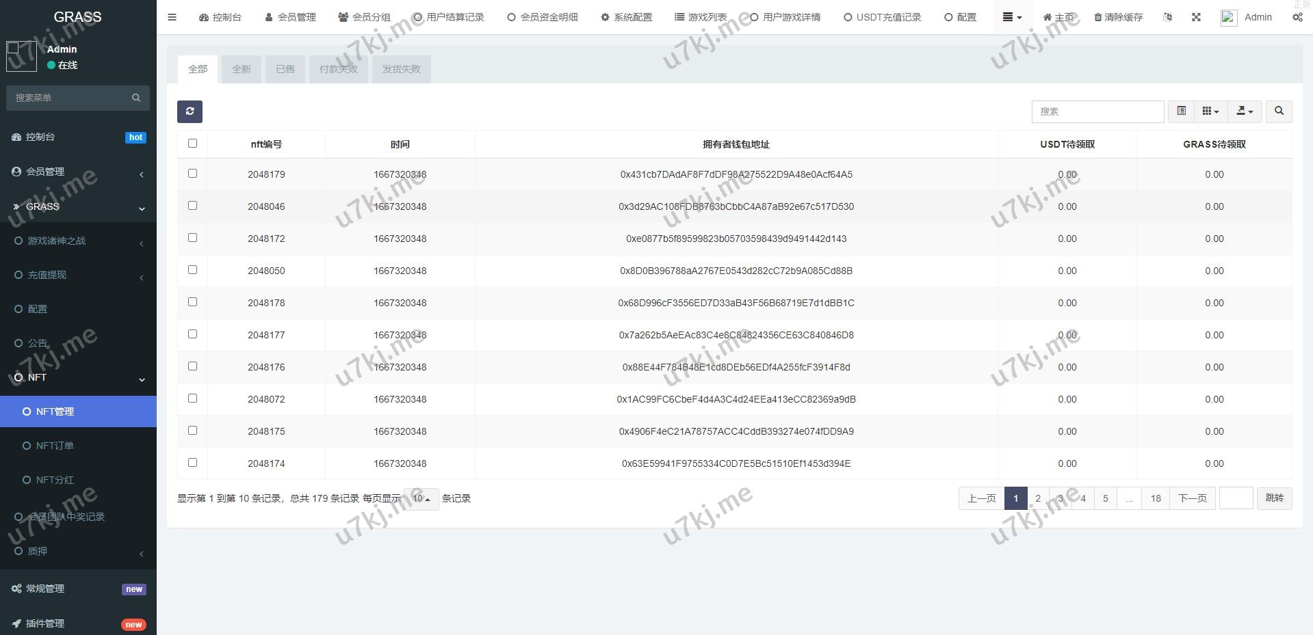Screen dimensions: 1313x635
Task: Open the page size dropdown showing 10
Action: [421, 498]
